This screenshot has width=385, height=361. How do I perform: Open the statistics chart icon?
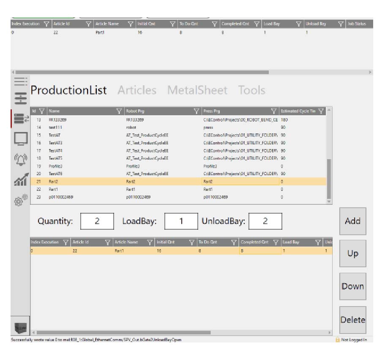[x=21, y=179]
